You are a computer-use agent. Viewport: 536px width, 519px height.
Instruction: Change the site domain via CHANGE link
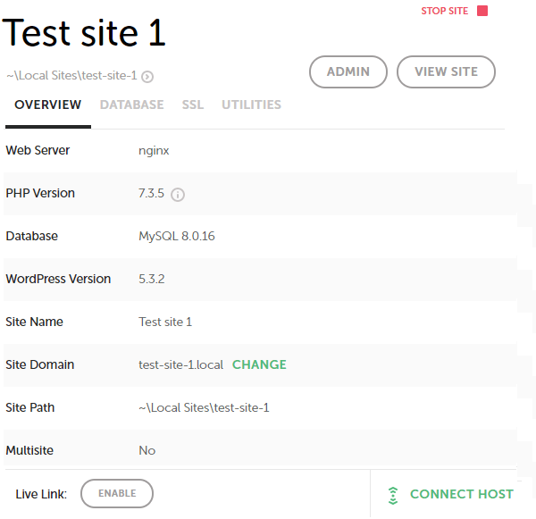pyautogui.click(x=259, y=364)
